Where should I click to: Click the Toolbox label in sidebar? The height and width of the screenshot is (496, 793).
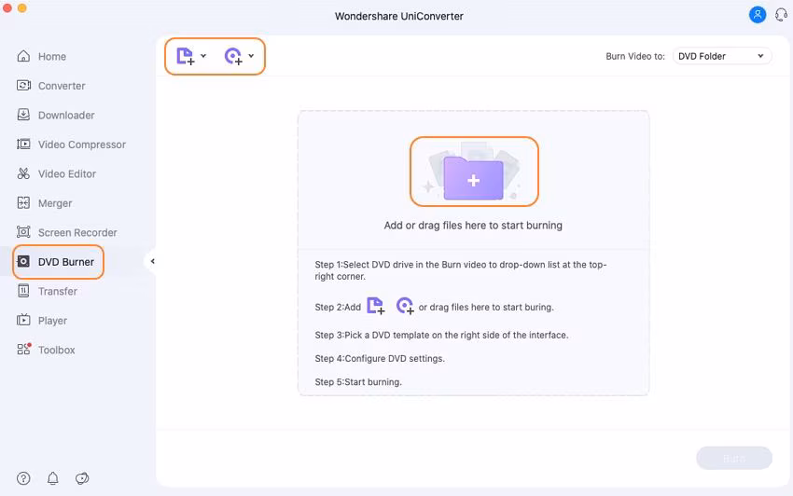57,350
